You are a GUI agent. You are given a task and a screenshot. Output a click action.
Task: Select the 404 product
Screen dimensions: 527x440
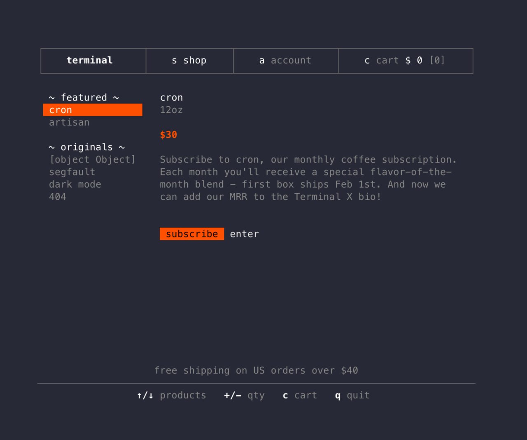coord(57,196)
